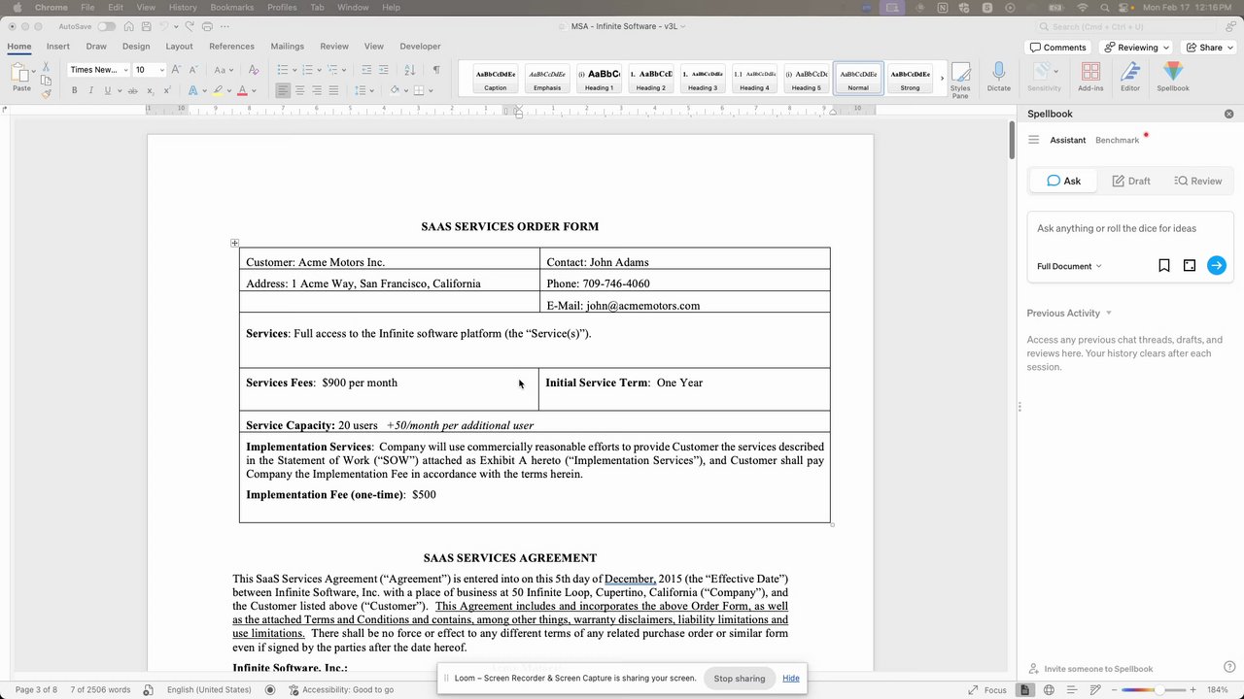Center align the text

[300, 90]
